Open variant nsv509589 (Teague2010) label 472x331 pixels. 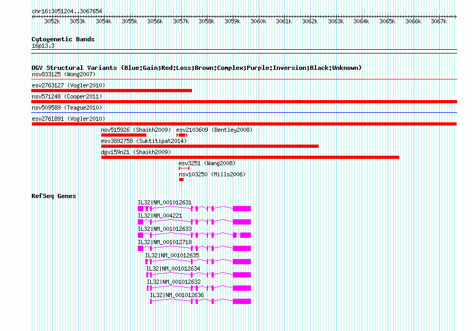(x=67, y=108)
